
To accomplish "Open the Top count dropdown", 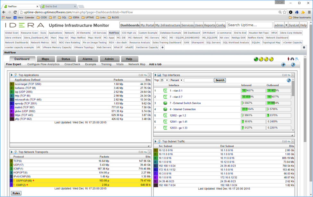I will coord(164,80).
